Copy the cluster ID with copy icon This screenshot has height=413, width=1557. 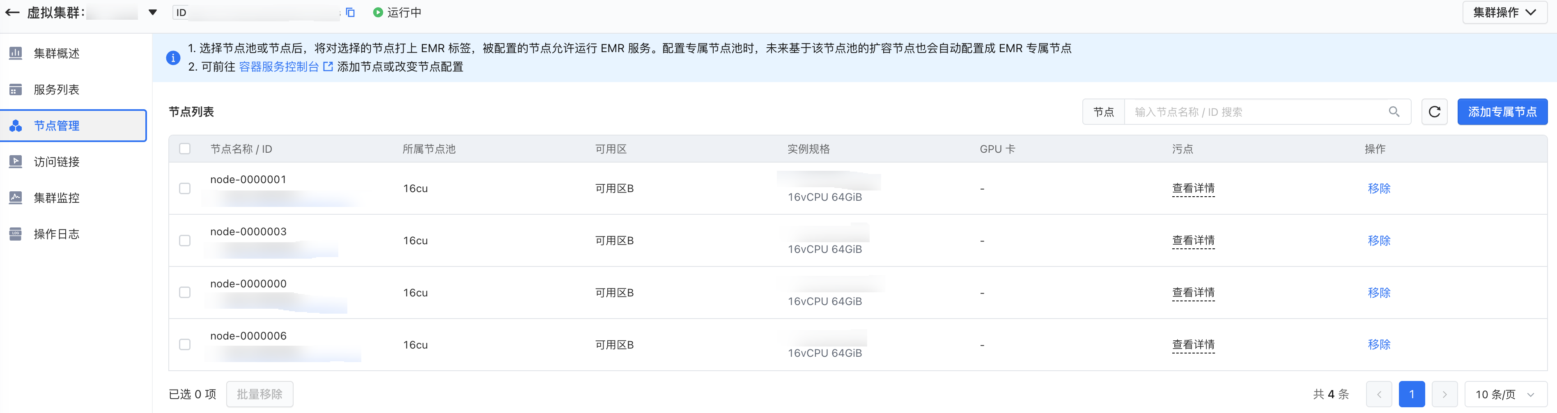(x=350, y=13)
